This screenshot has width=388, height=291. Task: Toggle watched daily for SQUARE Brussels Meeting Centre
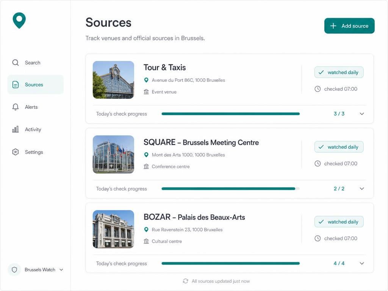pos(339,147)
